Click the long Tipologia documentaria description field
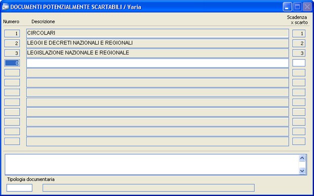This screenshot has width=314, height=196. click(x=148, y=188)
